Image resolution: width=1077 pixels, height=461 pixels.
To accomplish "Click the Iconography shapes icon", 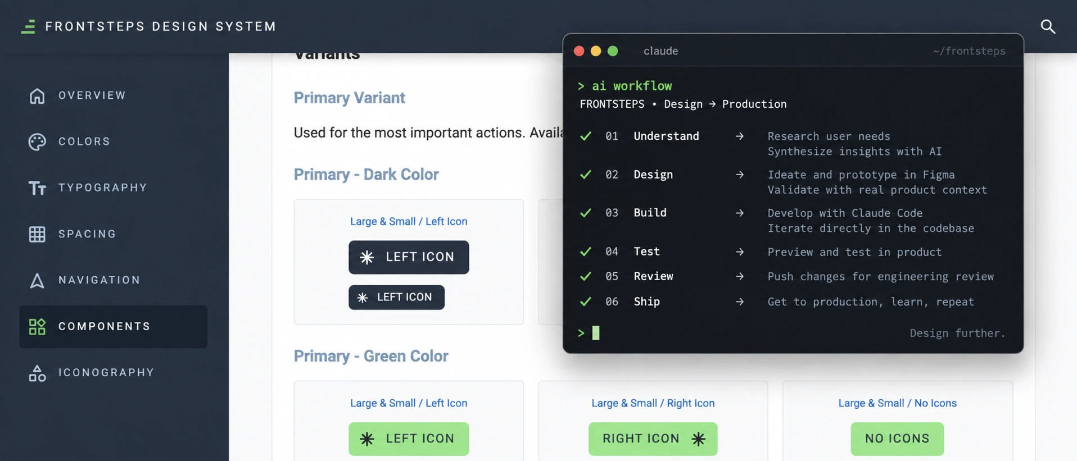I will point(37,373).
